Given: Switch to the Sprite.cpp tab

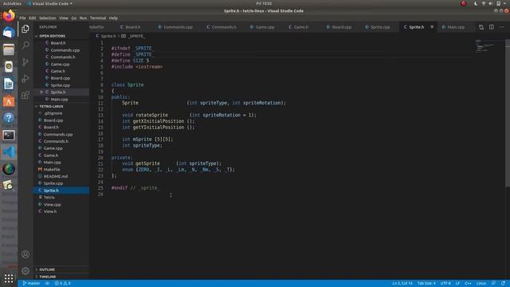Looking at the screenshot, I should (380, 27).
